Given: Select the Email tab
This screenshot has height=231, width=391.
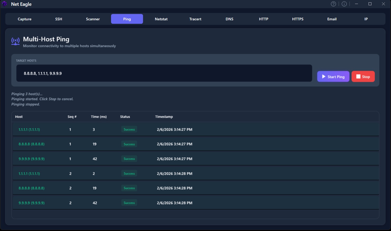Looking at the screenshot, I should (332, 19).
